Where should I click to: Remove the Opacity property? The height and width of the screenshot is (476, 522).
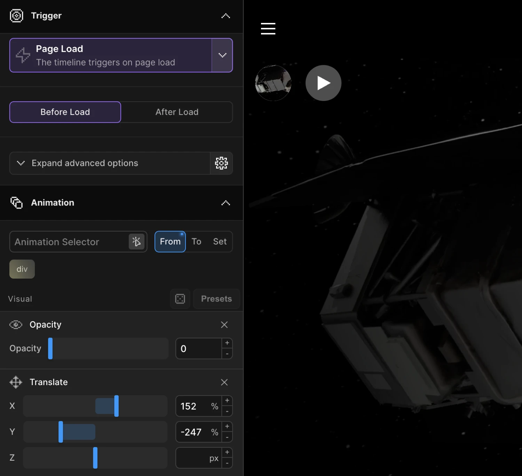click(x=224, y=325)
